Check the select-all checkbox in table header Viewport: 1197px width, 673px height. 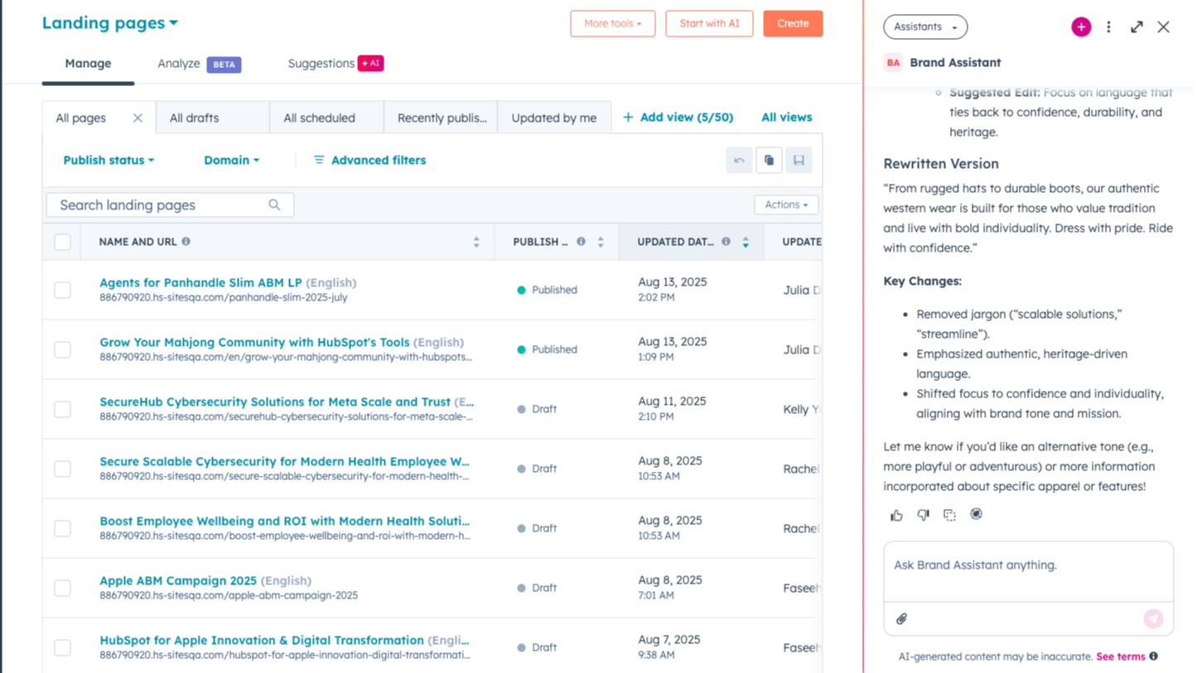(62, 241)
